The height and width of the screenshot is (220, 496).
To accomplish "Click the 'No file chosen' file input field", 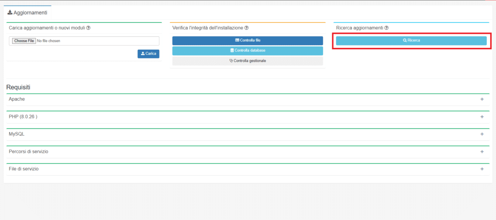I will pyautogui.click(x=84, y=41).
